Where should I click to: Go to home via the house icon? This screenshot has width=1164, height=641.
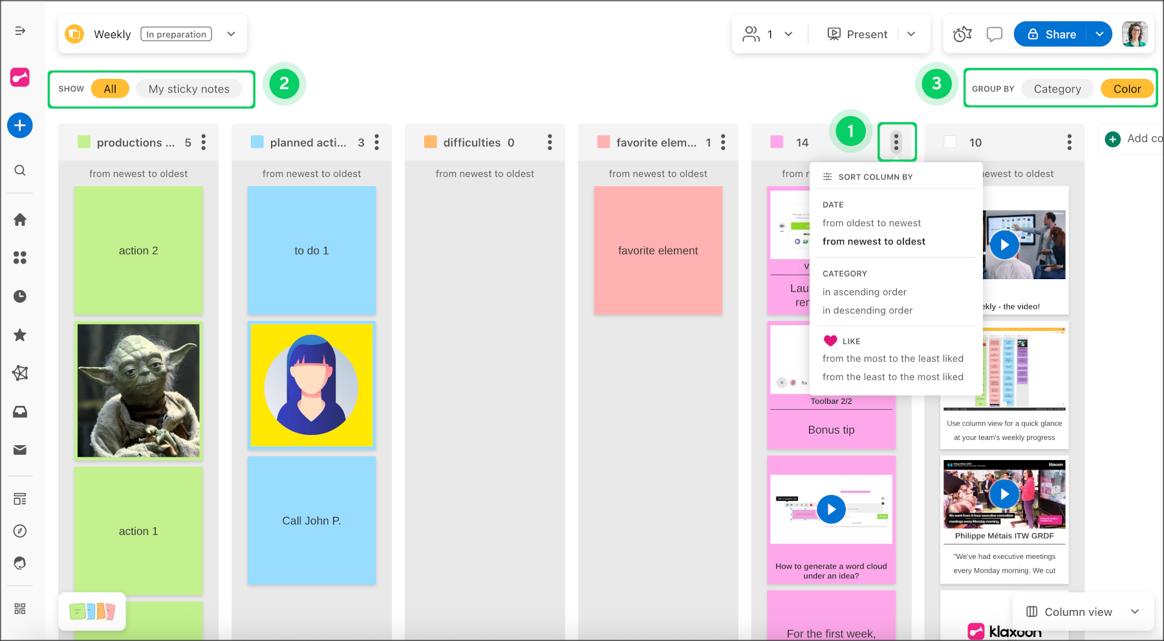tap(20, 220)
